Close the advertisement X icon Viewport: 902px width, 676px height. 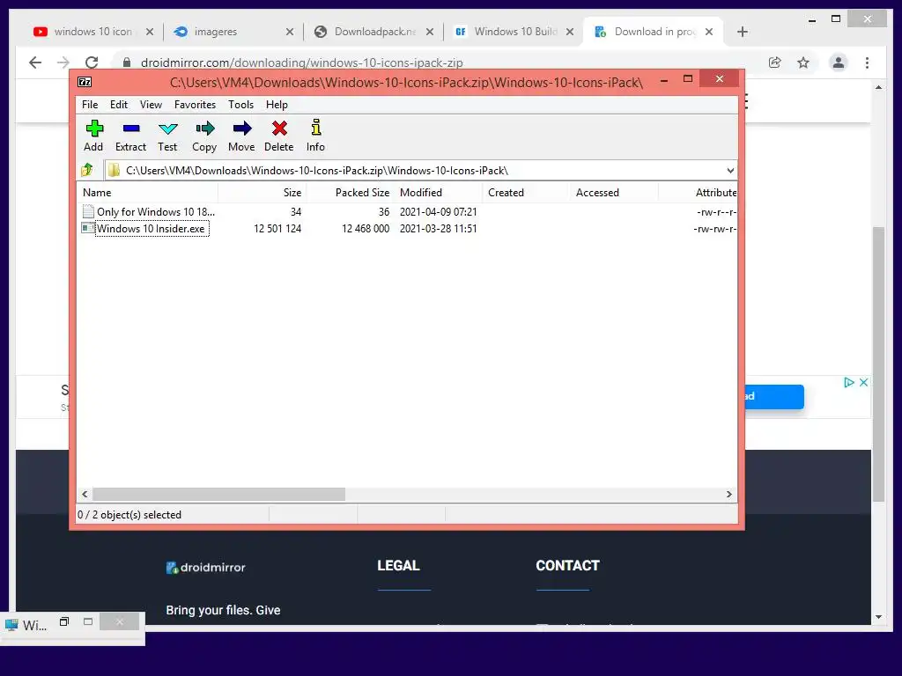pyautogui.click(x=863, y=382)
